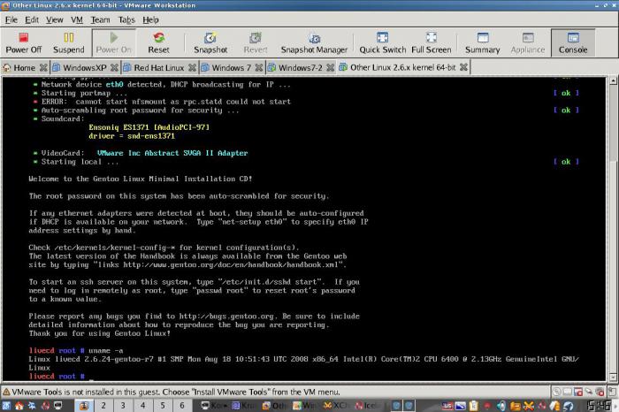619x412 pixels.
Task: Click the greyed Power On icon
Action: tap(114, 42)
